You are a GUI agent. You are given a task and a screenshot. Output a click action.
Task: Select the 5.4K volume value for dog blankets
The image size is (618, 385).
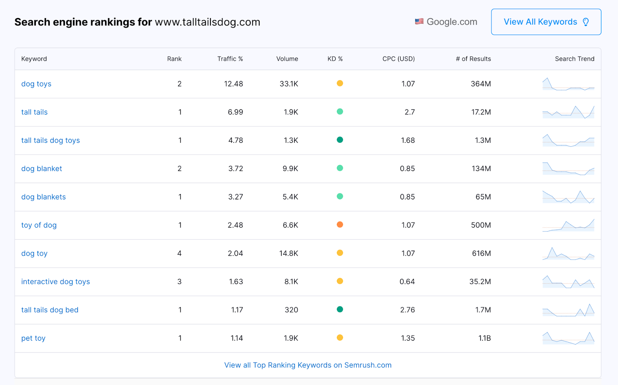tap(290, 197)
